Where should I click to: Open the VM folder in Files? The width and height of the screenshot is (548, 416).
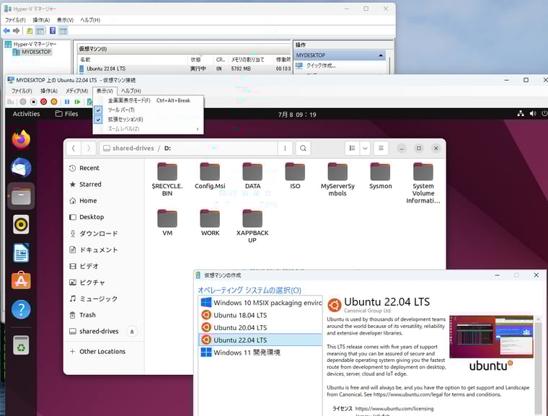(167, 223)
